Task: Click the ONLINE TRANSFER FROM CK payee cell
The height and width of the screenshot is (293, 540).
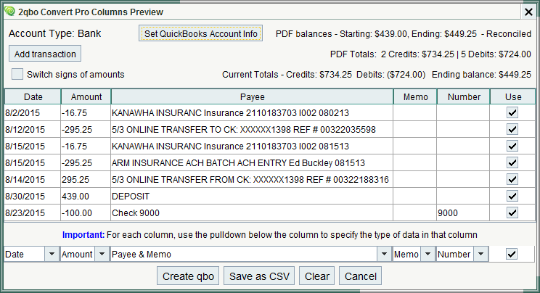Action: [252, 179]
